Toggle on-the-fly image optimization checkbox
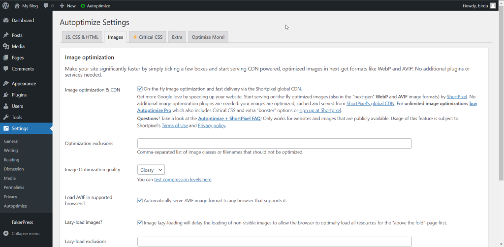The height and width of the screenshot is (247, 504). (140, 89)
